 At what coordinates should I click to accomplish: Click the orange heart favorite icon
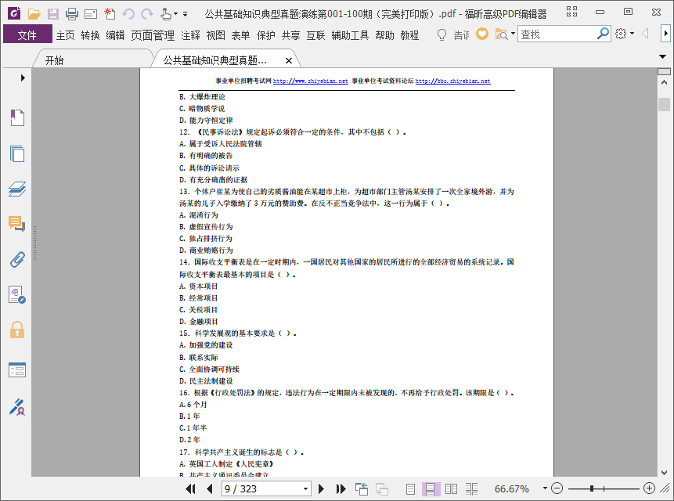coord(482,34)
